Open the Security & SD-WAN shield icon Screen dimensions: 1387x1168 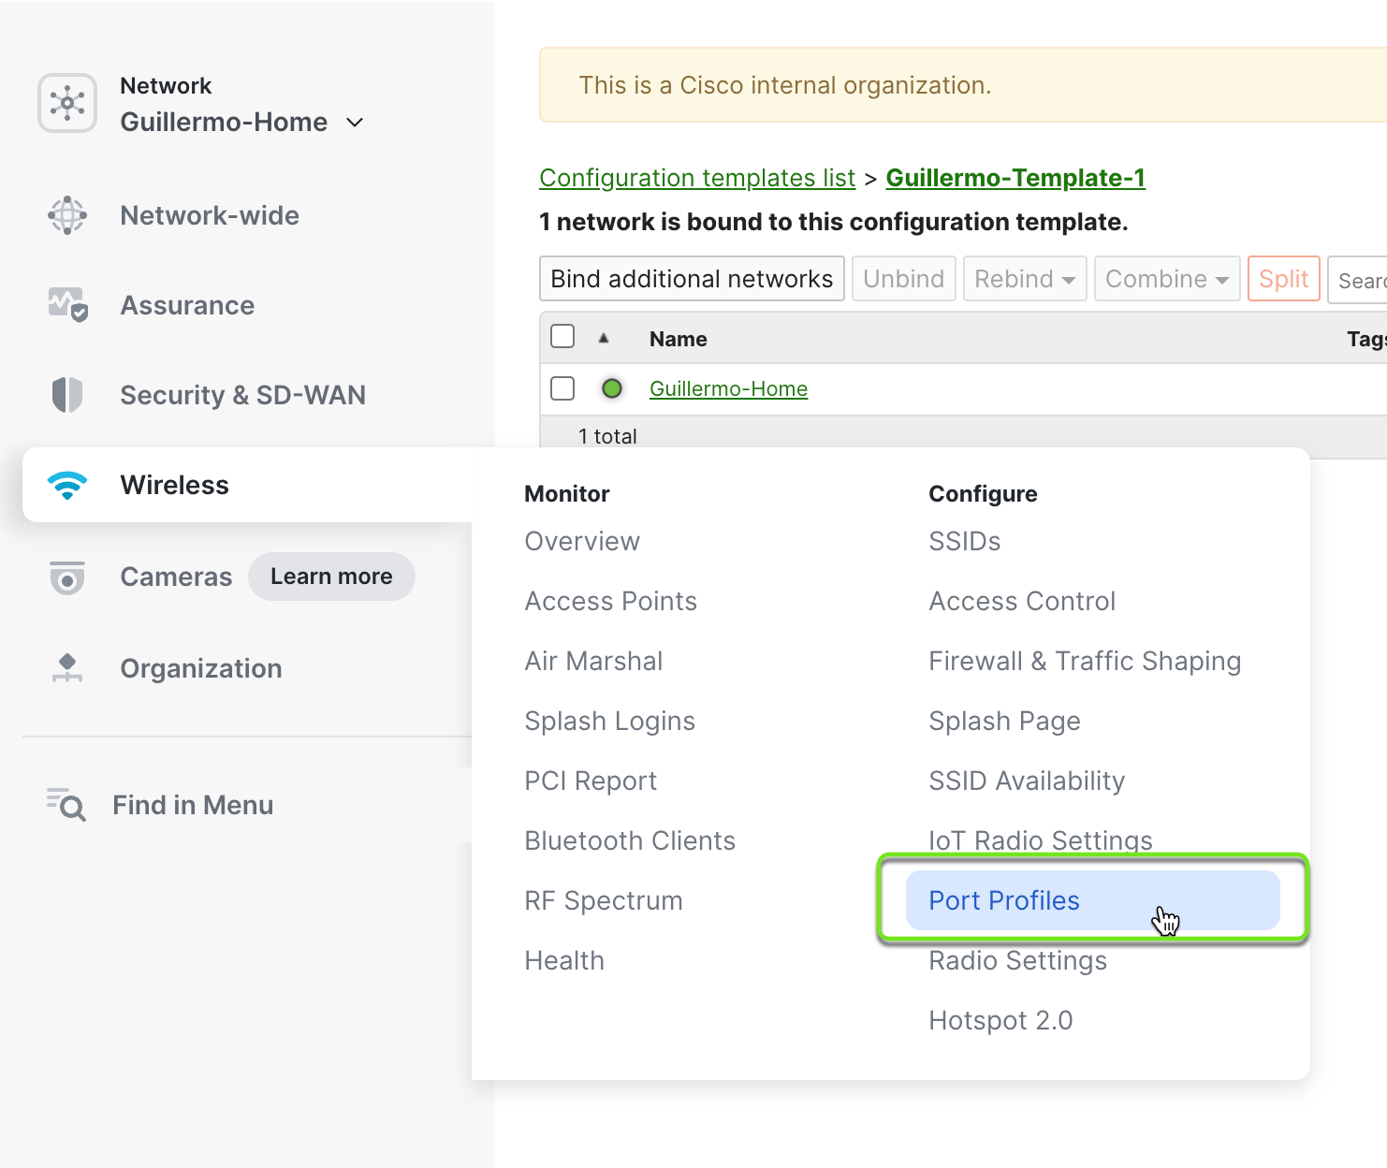[67, 395]
